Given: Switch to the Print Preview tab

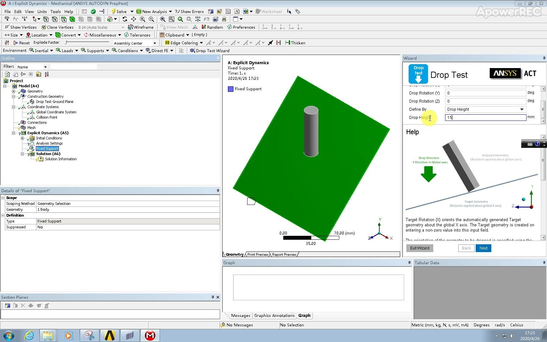Looking at the screenshot, I should pyautogui.click(x=257, y=254).
